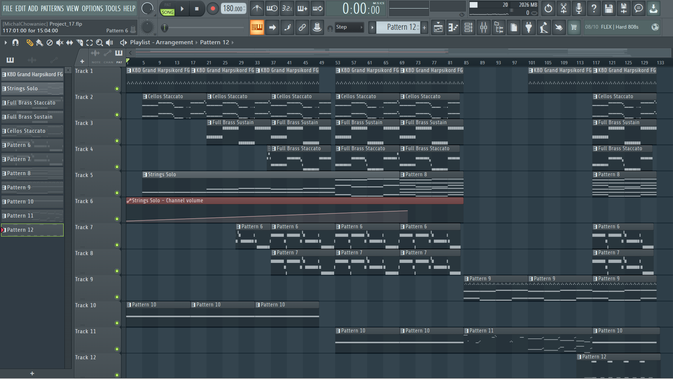Open the playlist options menu arrow
The image size is (673, 379).
pos(6,43)
